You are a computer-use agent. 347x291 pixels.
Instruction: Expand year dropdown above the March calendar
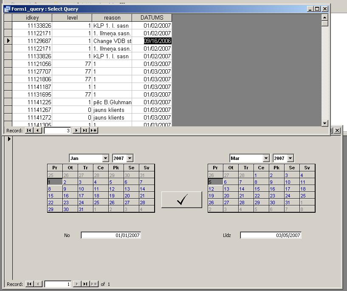(291, 158)
